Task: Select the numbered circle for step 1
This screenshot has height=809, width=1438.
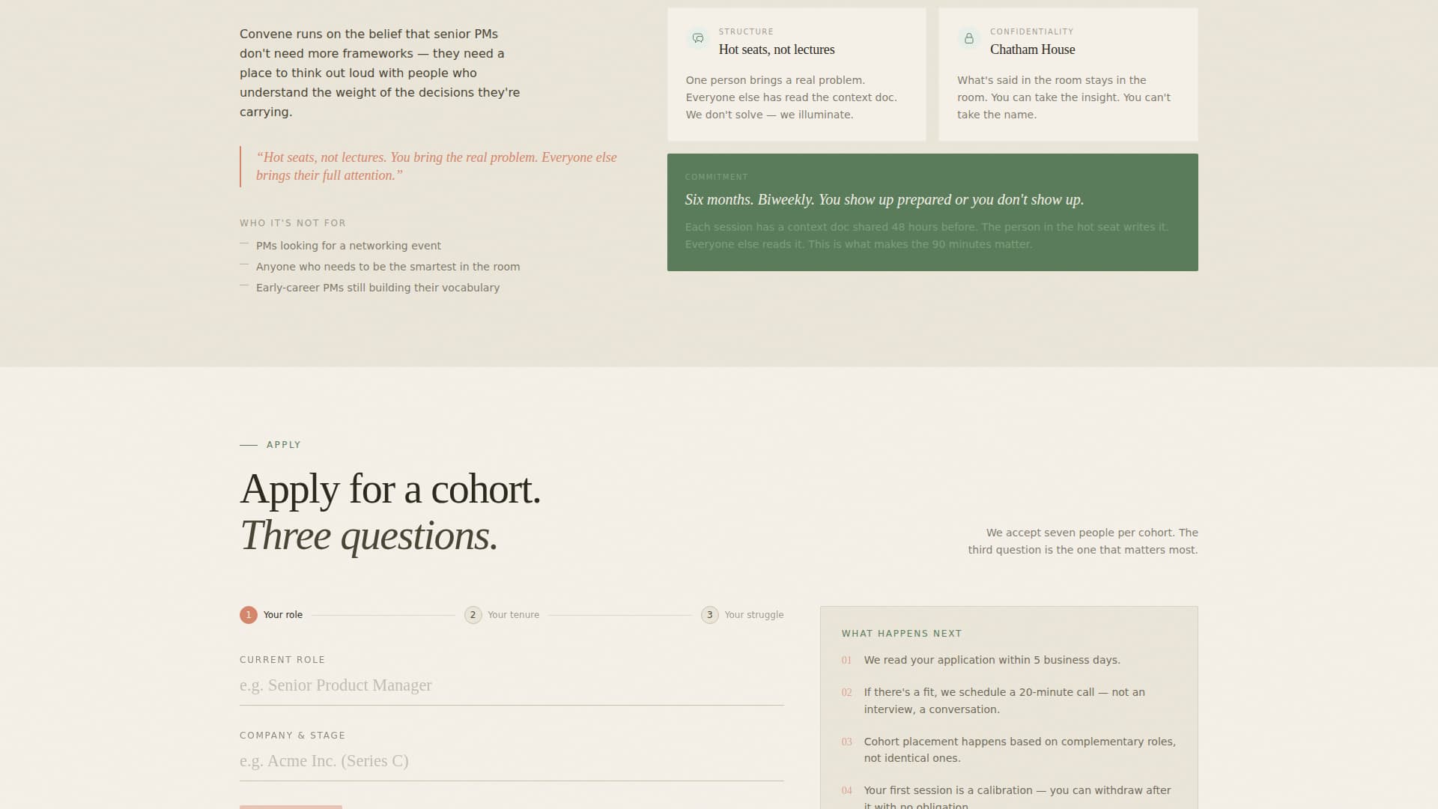Action: point(248,614)
